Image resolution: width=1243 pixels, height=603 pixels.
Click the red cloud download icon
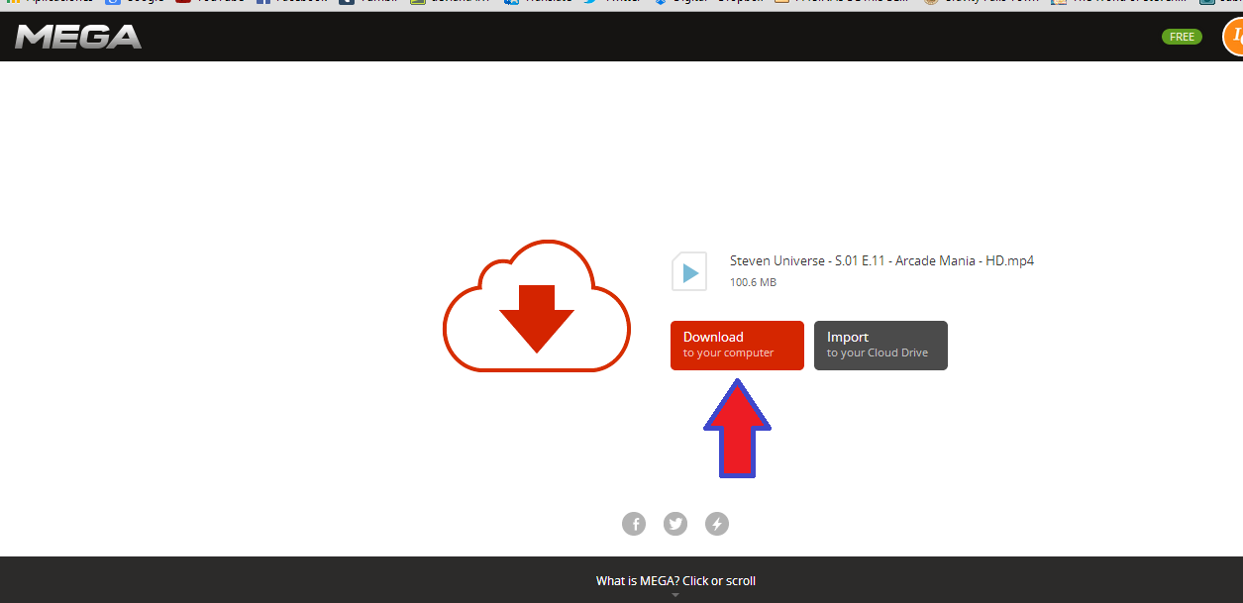[x=537, y=306]
